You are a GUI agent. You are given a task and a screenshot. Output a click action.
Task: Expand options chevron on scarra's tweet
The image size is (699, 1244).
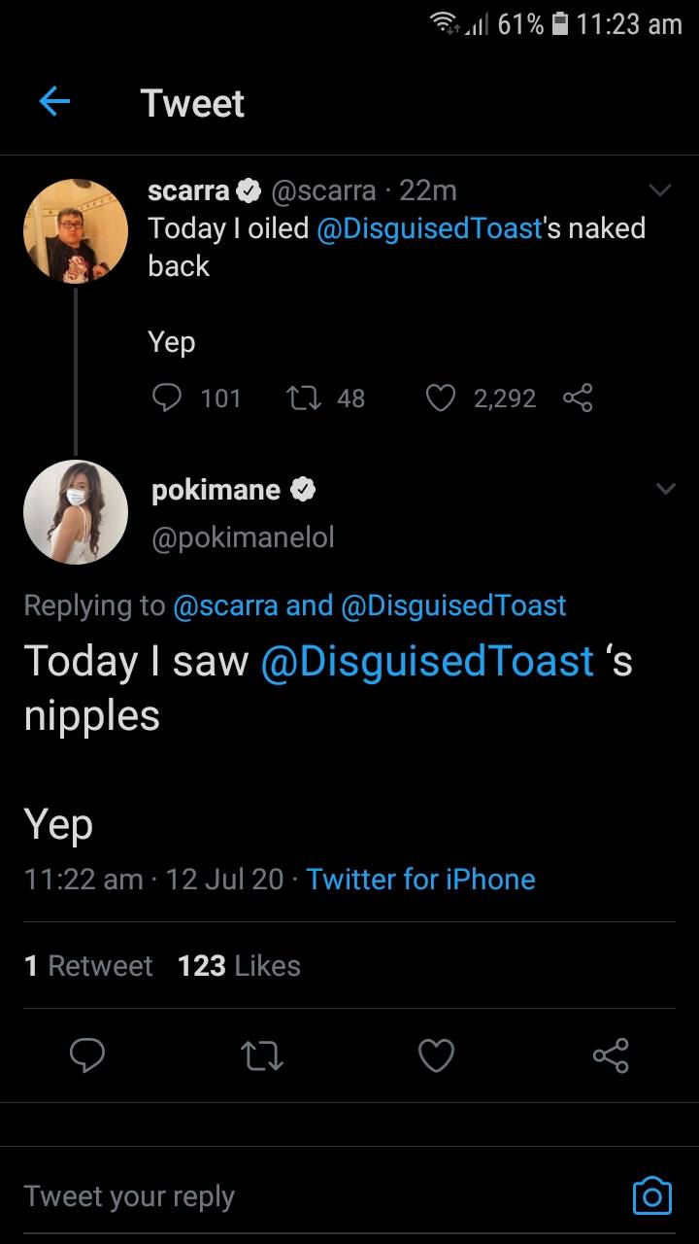point(660,191)
